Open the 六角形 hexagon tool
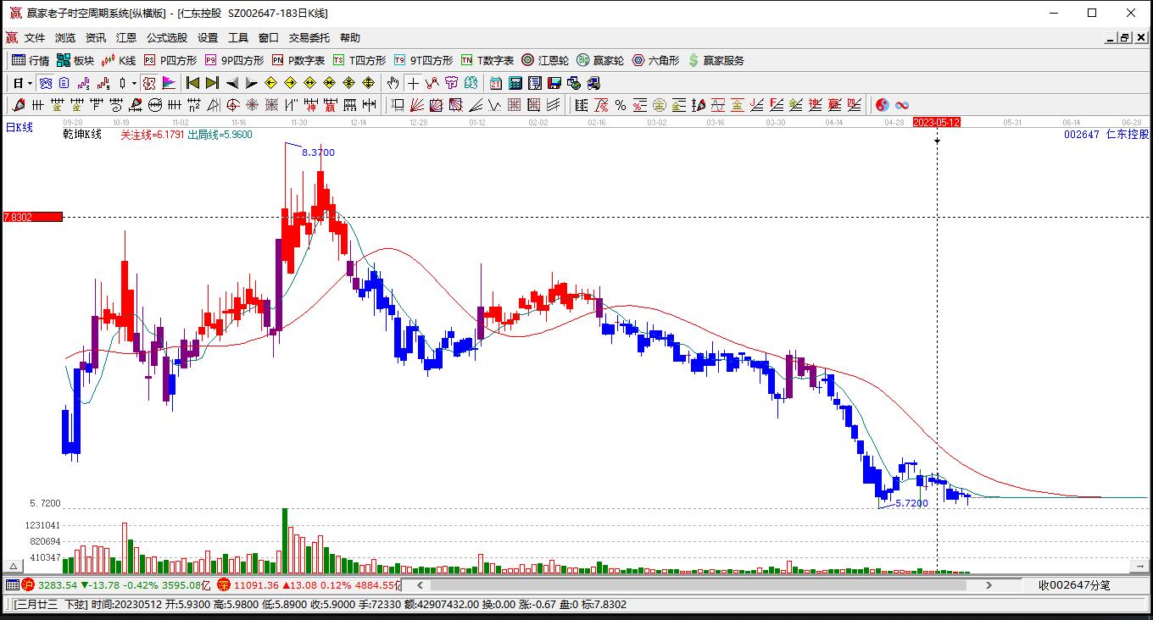This screenshot has height=620, width=1153. pos(655,60)
